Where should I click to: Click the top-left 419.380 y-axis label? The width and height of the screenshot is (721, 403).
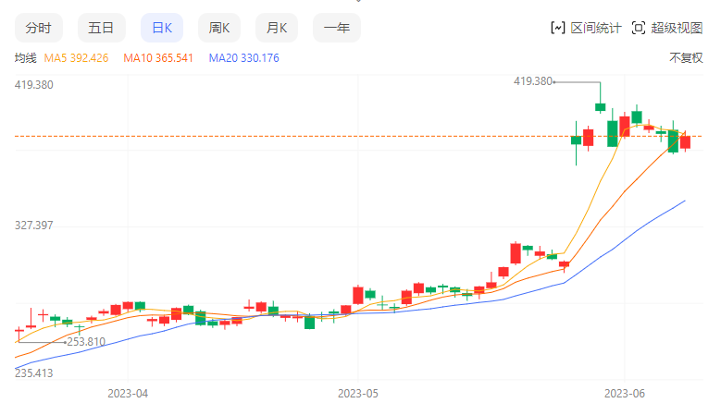pos(34,85)
